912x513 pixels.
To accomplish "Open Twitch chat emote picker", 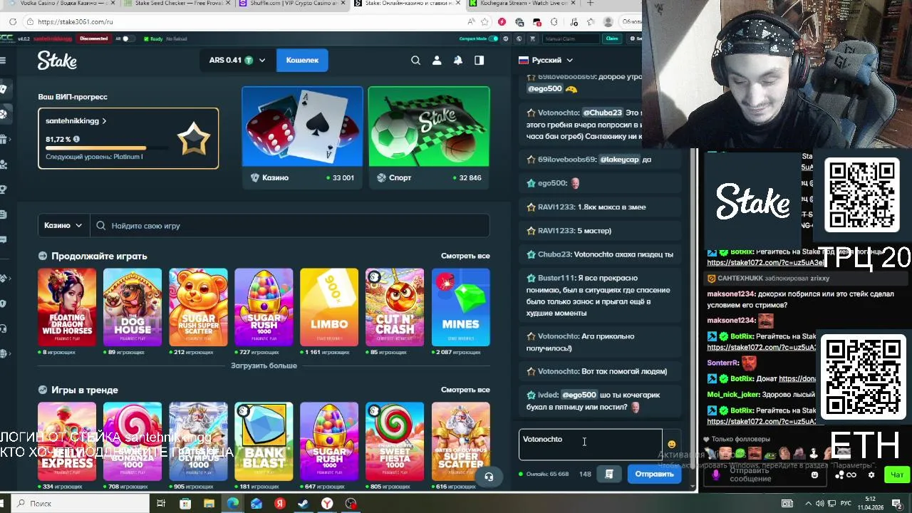I will [815, 475].
